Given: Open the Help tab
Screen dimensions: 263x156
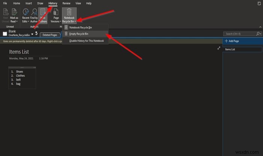Looking at the screenshot, I should pos(89,3).
